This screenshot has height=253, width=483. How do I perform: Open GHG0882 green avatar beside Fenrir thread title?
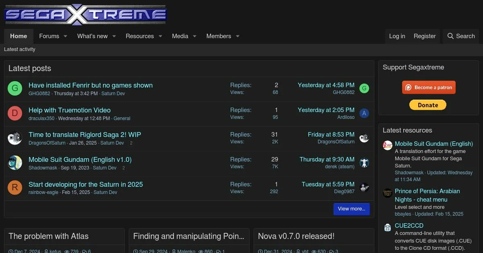pos(15,89)
